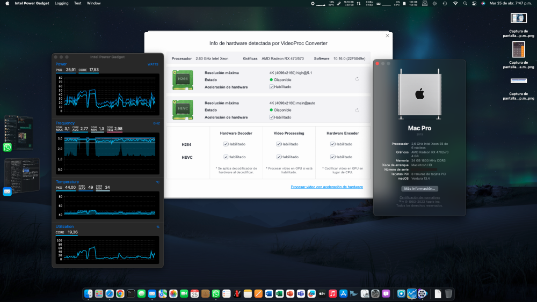Open Microsoft Teams from the dock
The width and height of the screenshot is (537, 302).
pyautogui.click(x=301, y=293)
